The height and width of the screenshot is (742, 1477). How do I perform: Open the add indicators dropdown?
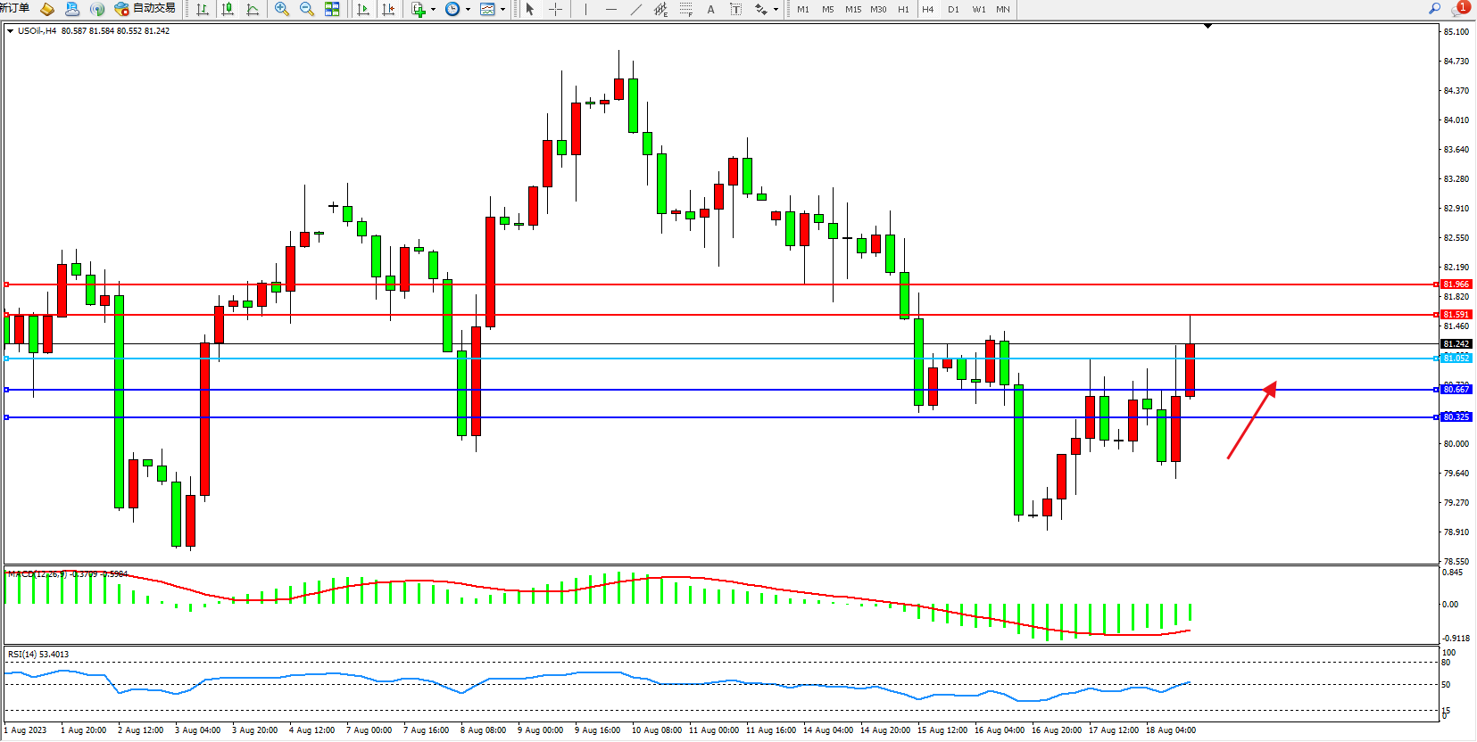(433, 9)
